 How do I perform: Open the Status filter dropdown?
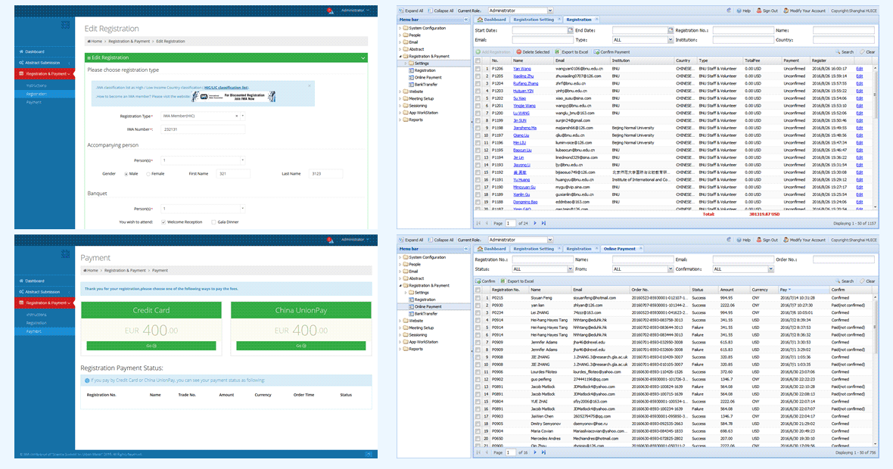(570, 269)
